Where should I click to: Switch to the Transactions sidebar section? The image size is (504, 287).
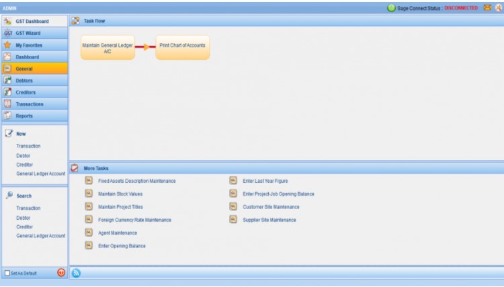[x=34, y=104]
